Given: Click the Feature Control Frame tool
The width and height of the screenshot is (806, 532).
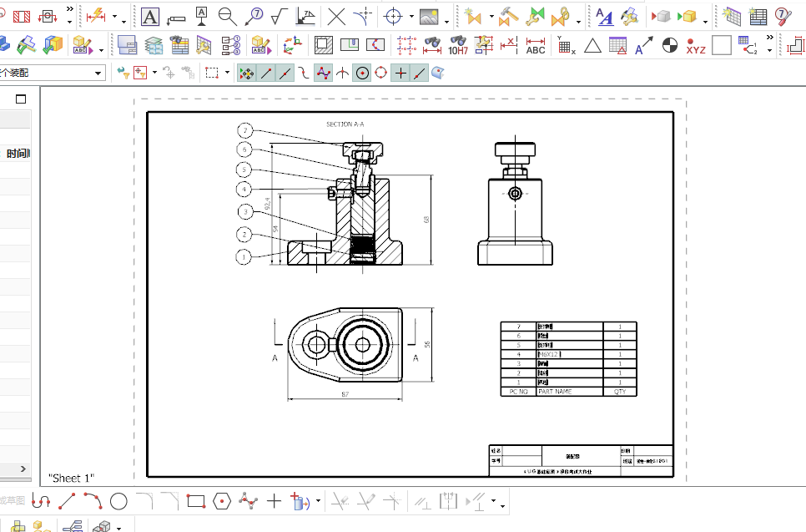Looking at the screenshot, I should (x=176, y=19).
